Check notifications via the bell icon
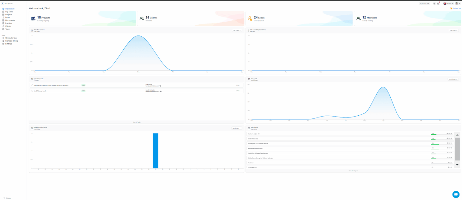 tap(438, 3)
